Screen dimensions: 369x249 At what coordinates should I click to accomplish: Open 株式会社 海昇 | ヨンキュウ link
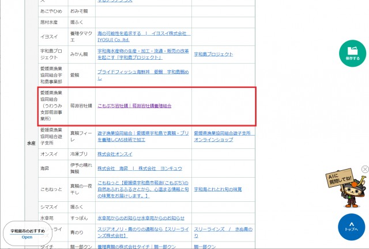(x=140, y=168)
